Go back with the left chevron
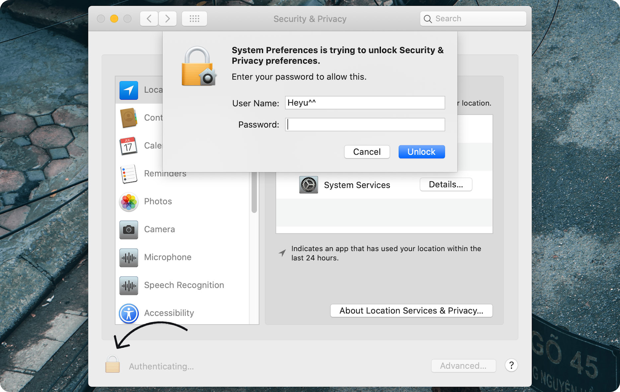 pos(149,19)
